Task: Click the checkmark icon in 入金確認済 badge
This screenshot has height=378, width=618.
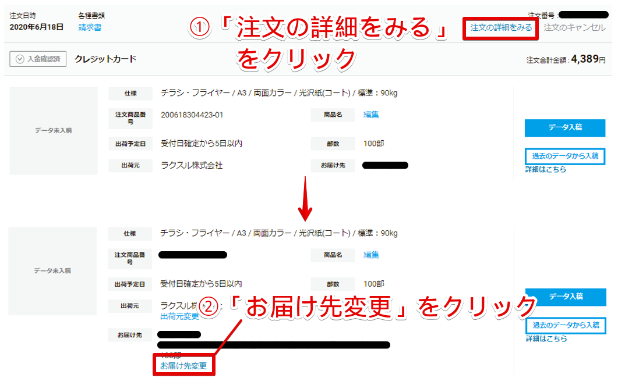Action: [20, 59]
